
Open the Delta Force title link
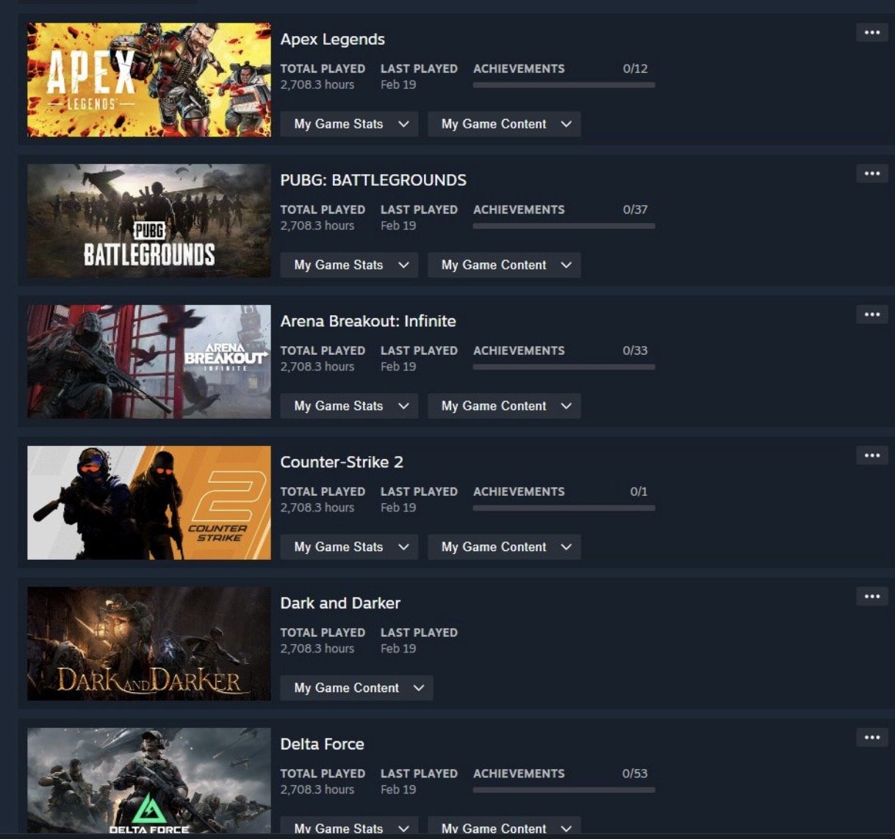pos(323,744)
